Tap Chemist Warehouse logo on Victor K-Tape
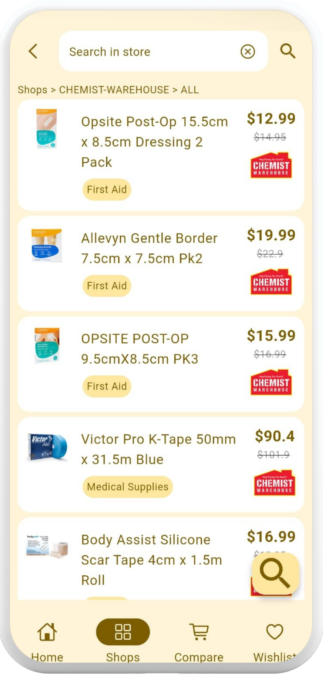323x675 pixels. (x=274, y=483)
